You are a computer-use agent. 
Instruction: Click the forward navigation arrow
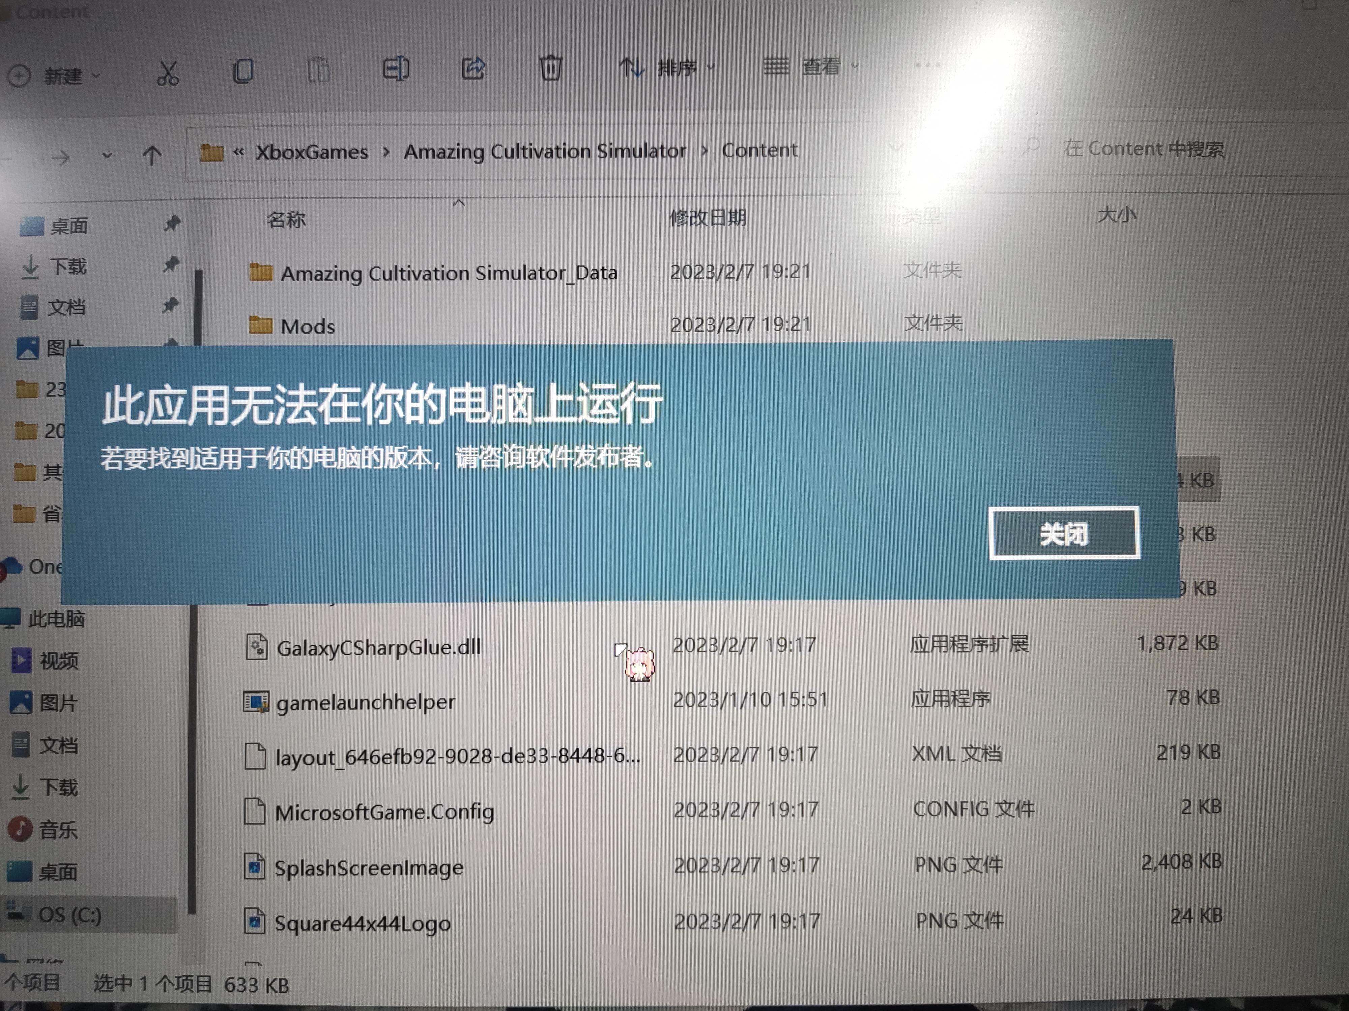point(60,158)
